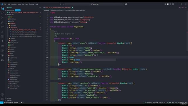
Task: Click the remote window indicator in the status bar
Action: tap(1, 103)
